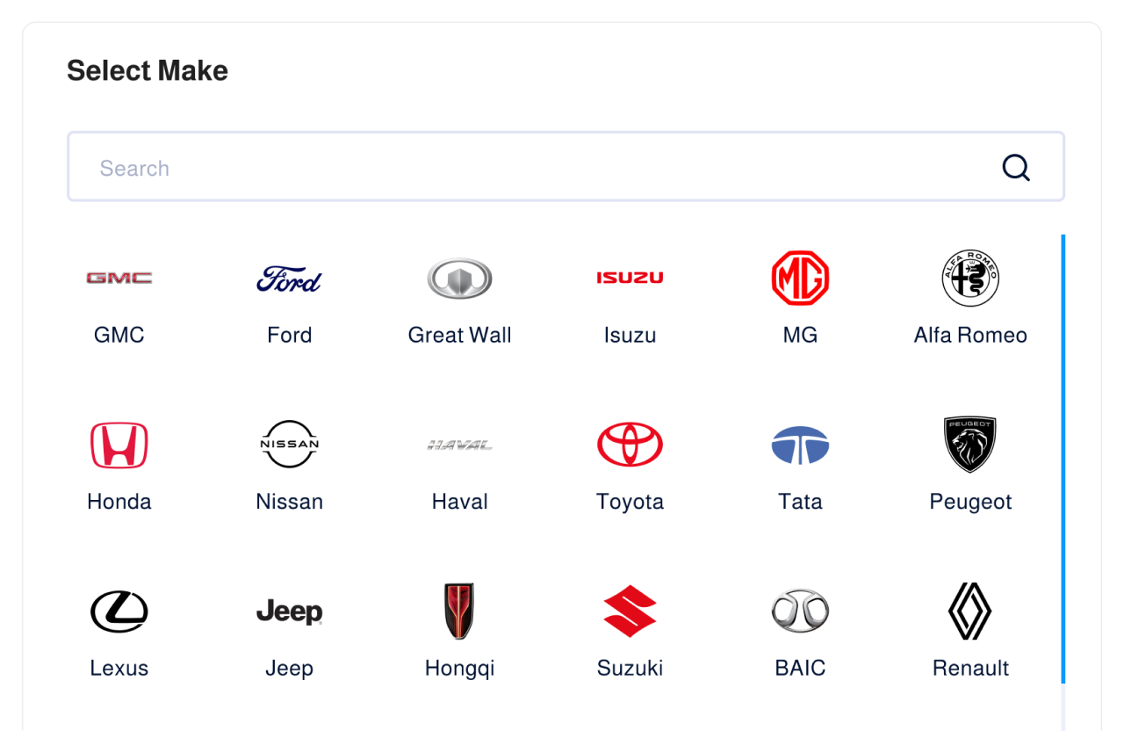Pick the Hongqi emblem
This screenshot has height=731, width=1124.
pos(459,612)
